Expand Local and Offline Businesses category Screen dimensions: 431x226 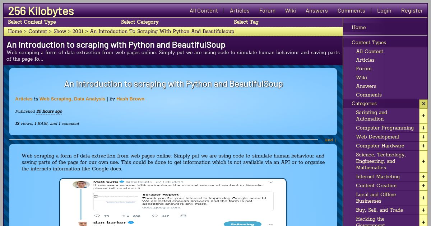423,198
